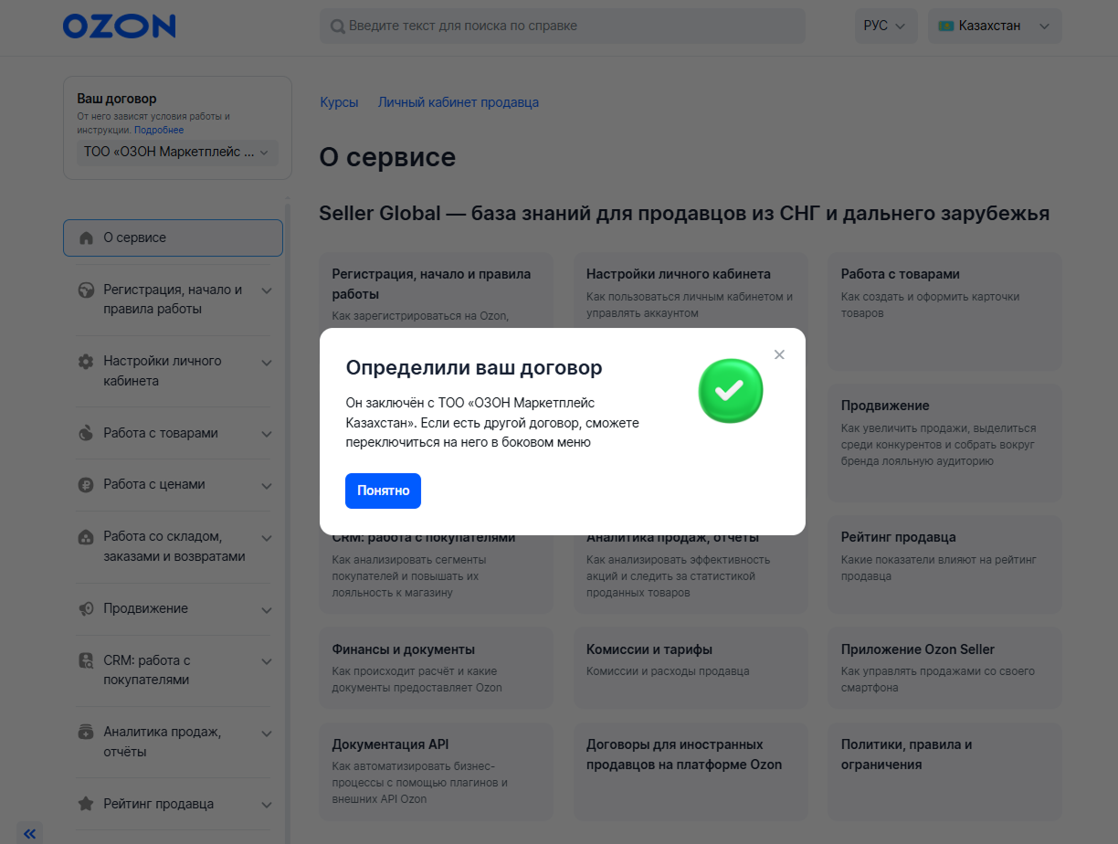Click the star icon for Рейтинг продавца
The height and width of the screenshot is (844, 1118).
tap(86, 805)
